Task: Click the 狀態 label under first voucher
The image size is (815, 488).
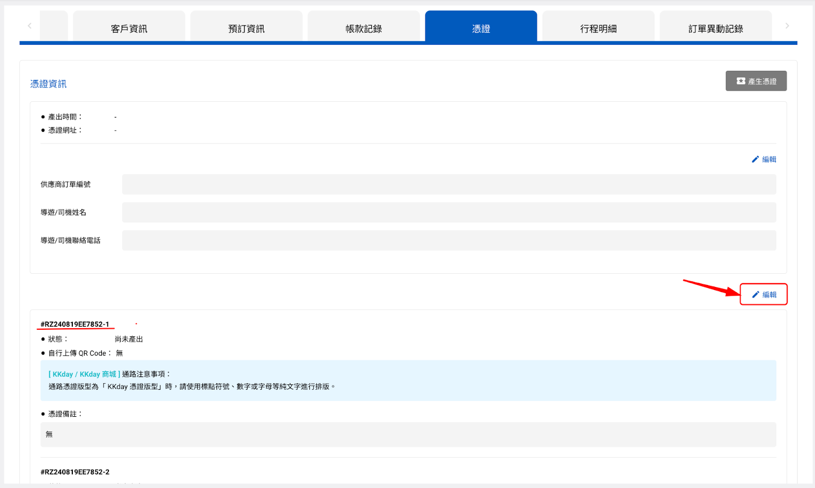Action: pos(58,339)
